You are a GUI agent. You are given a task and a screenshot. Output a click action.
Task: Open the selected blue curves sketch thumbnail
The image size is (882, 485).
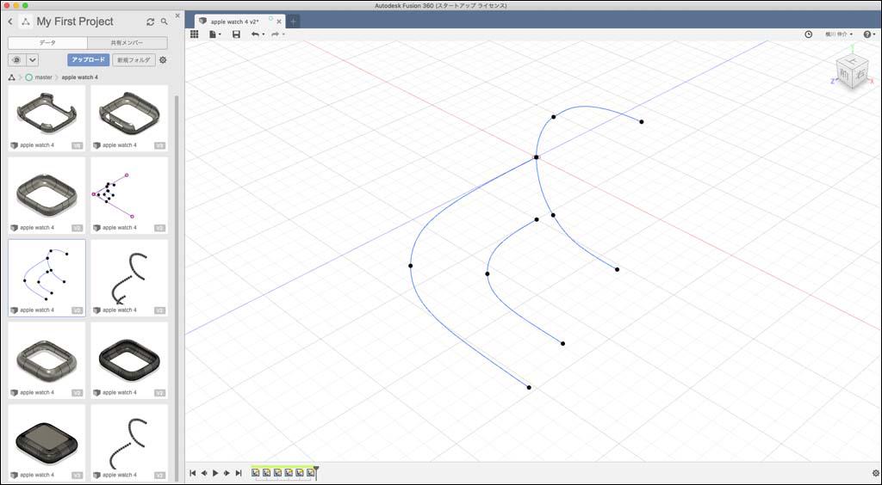[x=47, y=278]
